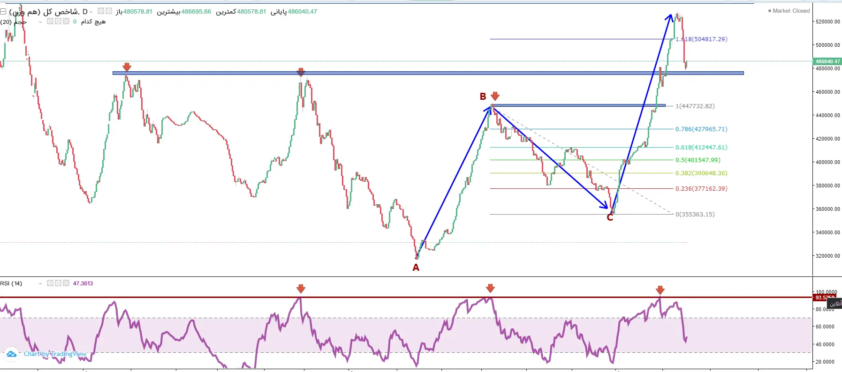Click RSI value 47.3613
Viewport: 842px width, 372px height.
(x=83, y=283)
